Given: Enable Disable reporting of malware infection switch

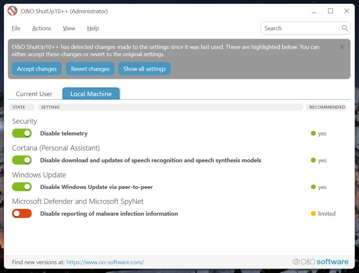Looking at the screenshot, I should (x=22, y=214).
